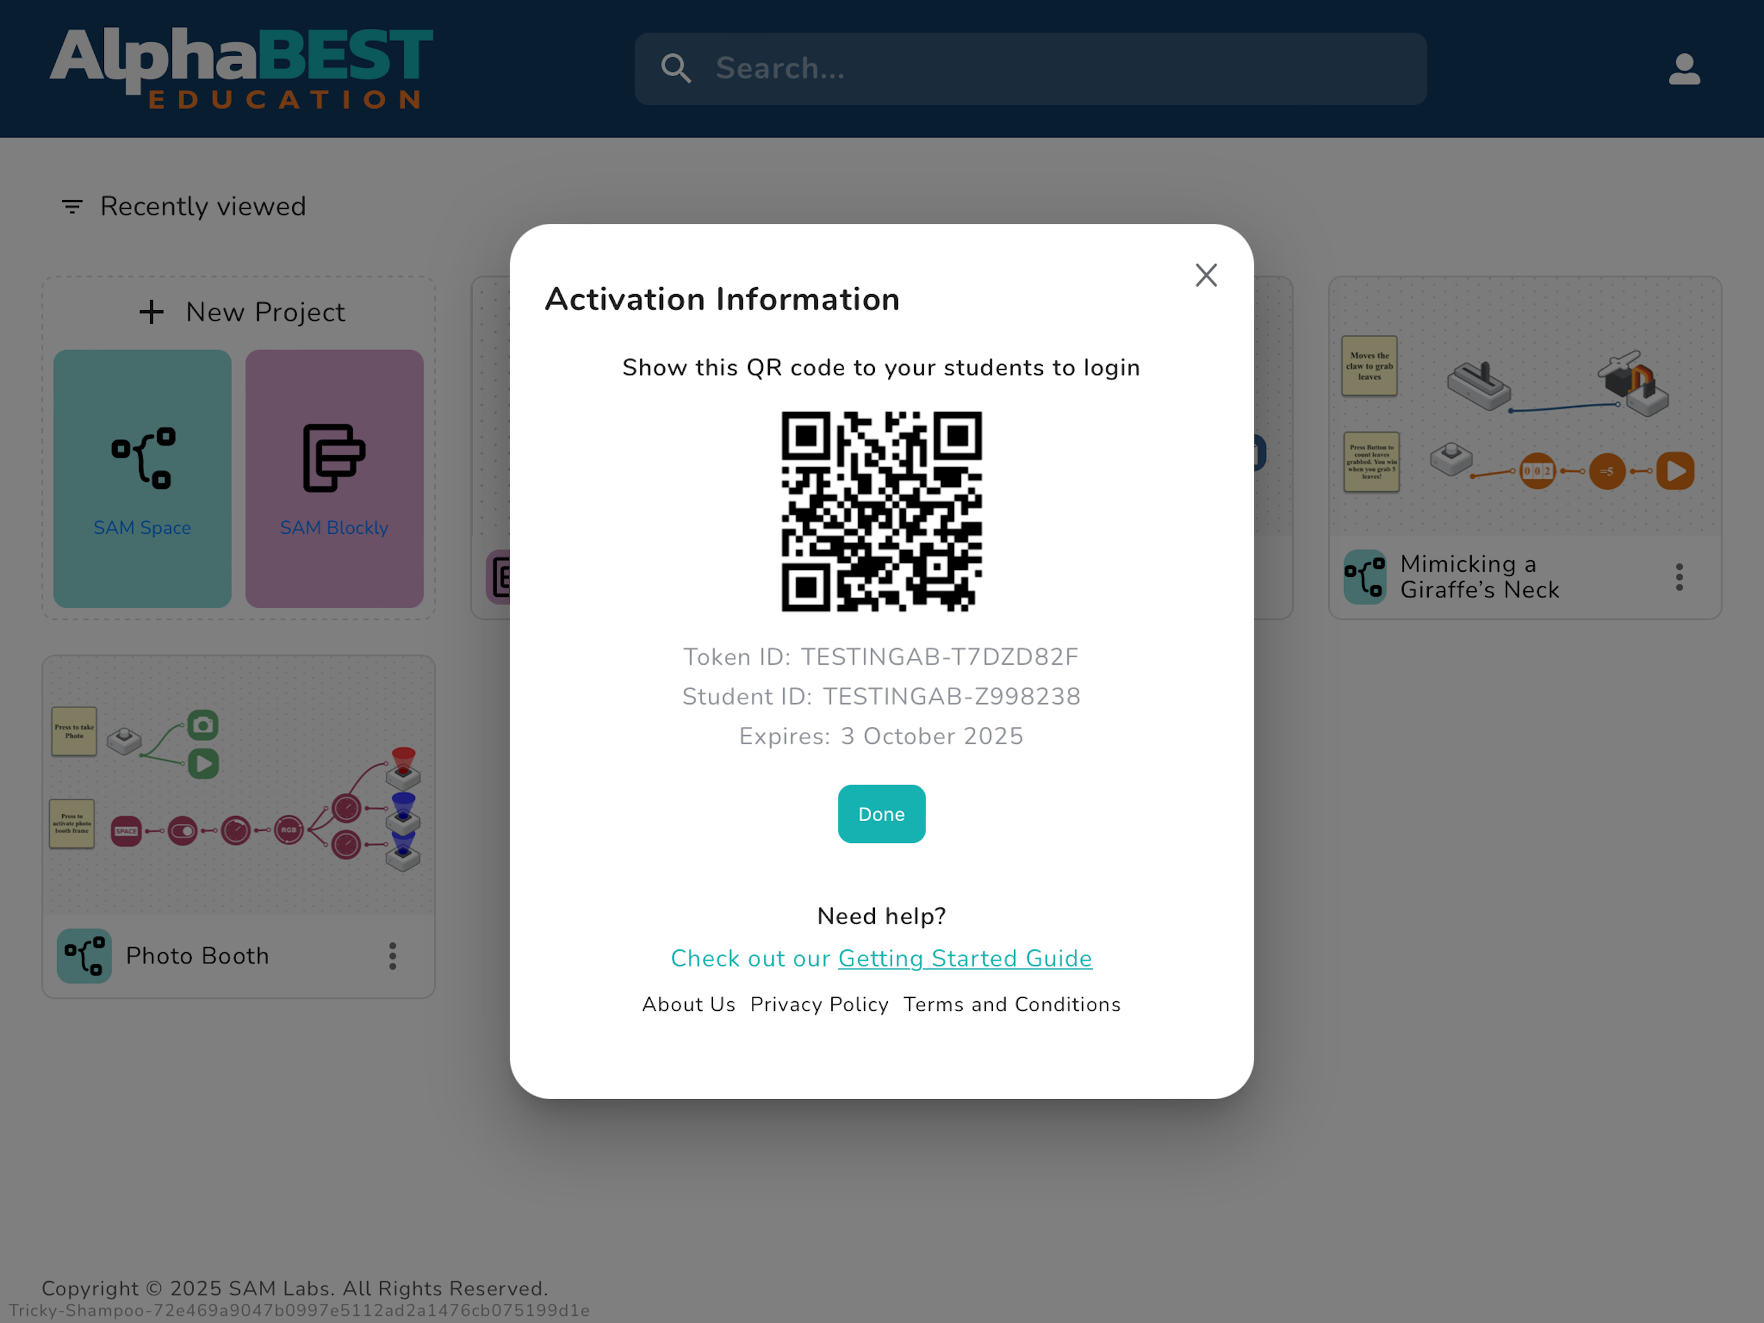The image size is (1764, 1323).
Task: Open the user account icon
Action: tap(1685, 69)
